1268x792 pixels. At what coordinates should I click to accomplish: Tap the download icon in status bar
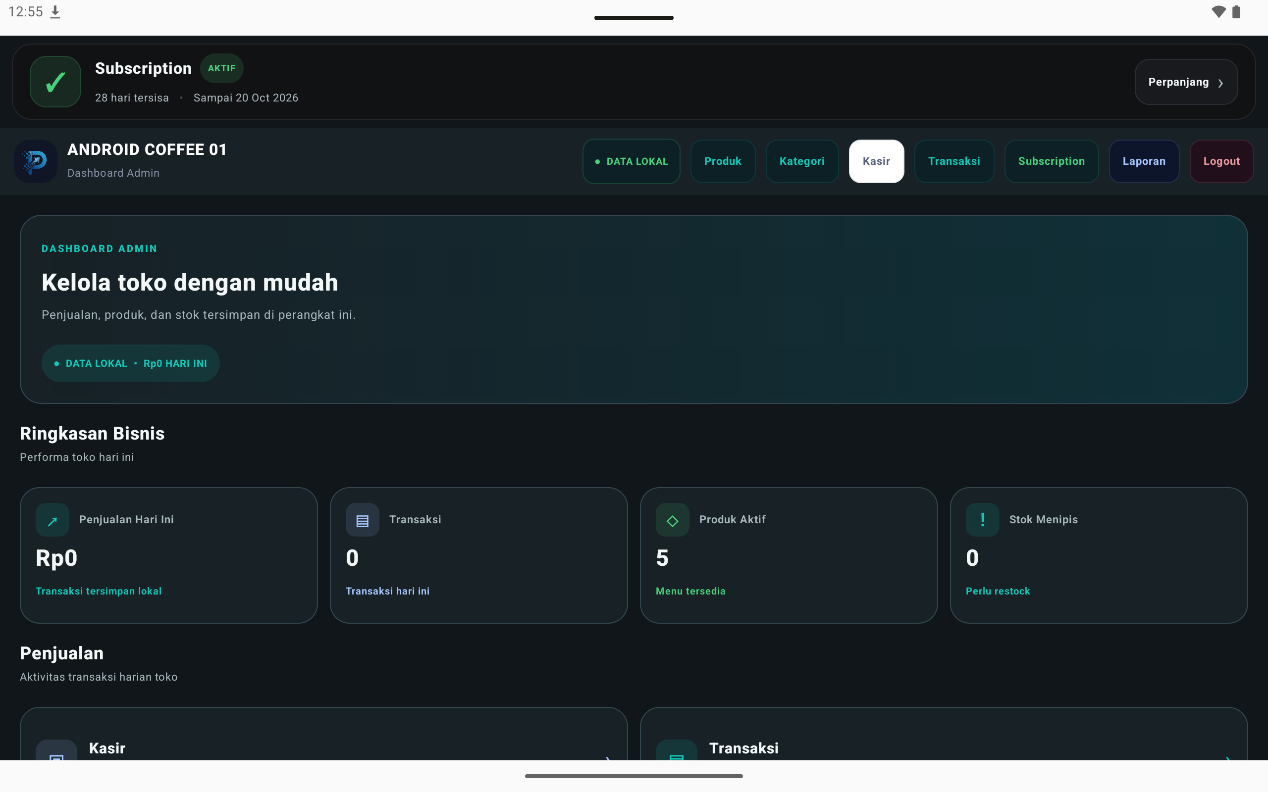55,12
